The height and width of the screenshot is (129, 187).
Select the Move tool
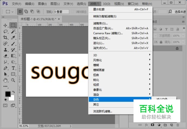[x=5, y=26]
